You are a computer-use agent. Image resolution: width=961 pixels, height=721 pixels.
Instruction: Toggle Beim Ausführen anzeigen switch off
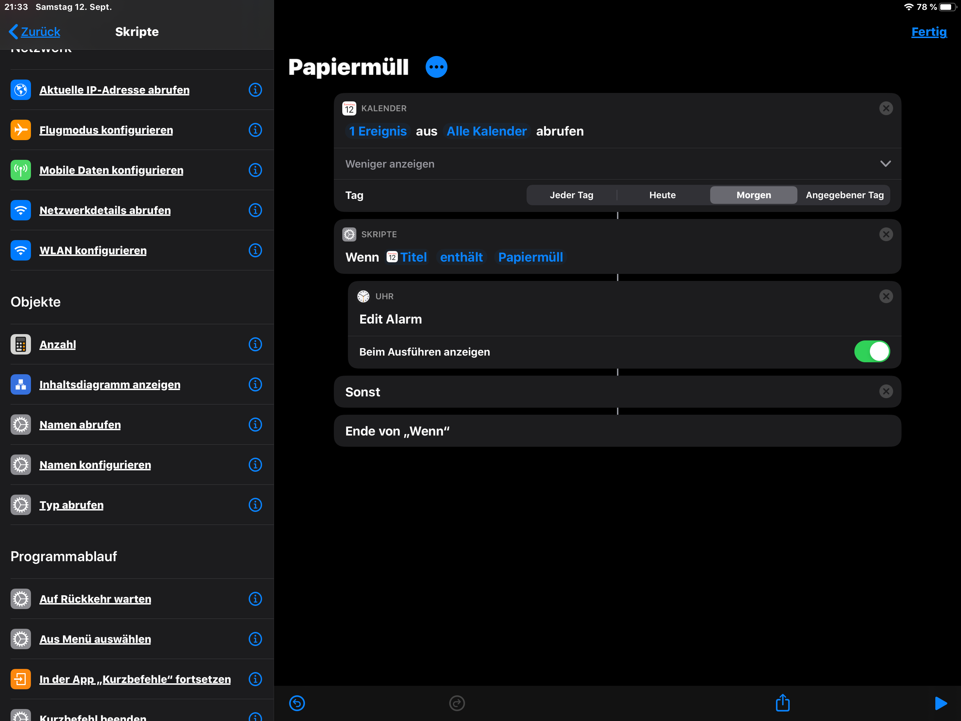point(872,351)
